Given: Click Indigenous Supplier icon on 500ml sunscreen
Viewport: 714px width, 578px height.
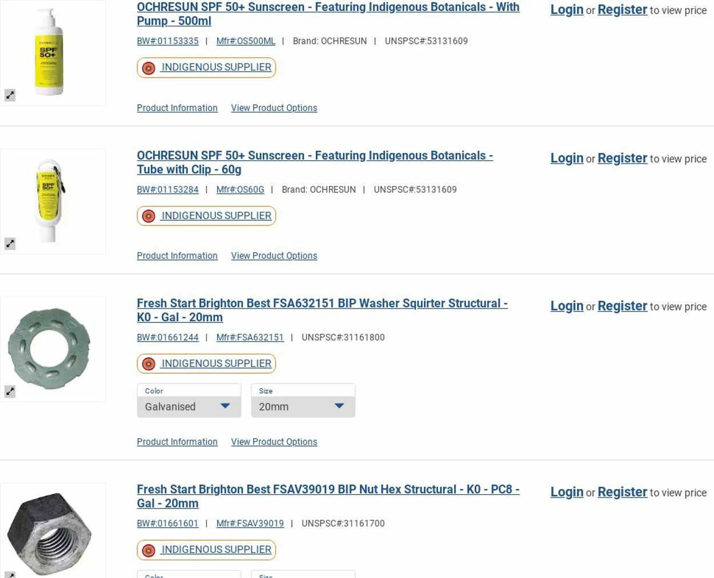Looking at the screenshot, I should [x=149, y=68].
